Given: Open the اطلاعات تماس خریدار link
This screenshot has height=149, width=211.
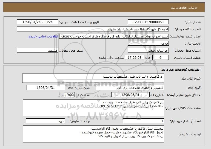Looking at the screenshot, I should (43, 36).
